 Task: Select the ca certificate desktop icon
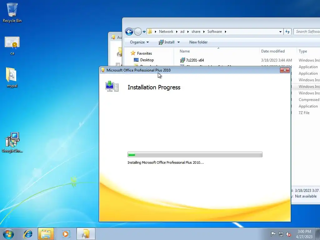point(12,45)
